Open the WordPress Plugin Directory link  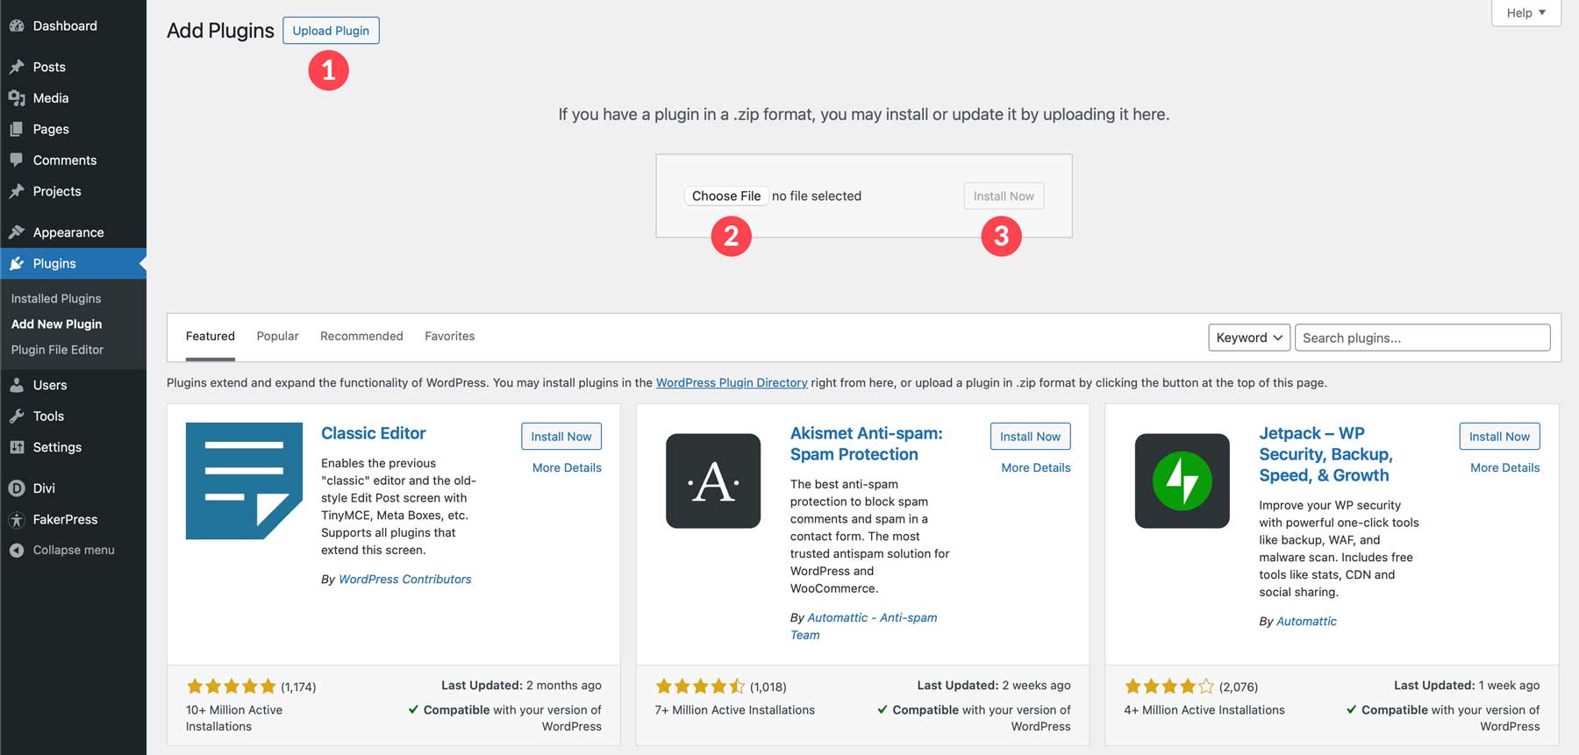(732, 383)
